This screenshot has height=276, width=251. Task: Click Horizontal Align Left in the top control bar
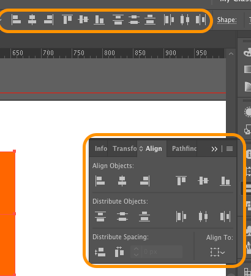(x=16, y=20)
